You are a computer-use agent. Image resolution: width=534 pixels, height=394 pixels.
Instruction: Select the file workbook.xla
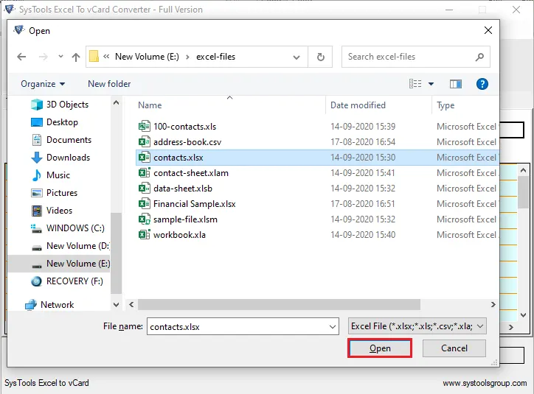[x=179, y=235]
